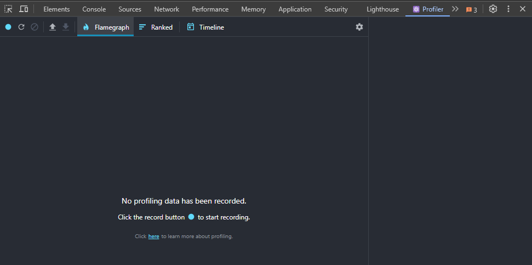Select the inspect element picker icon

[x=8, y=9]
